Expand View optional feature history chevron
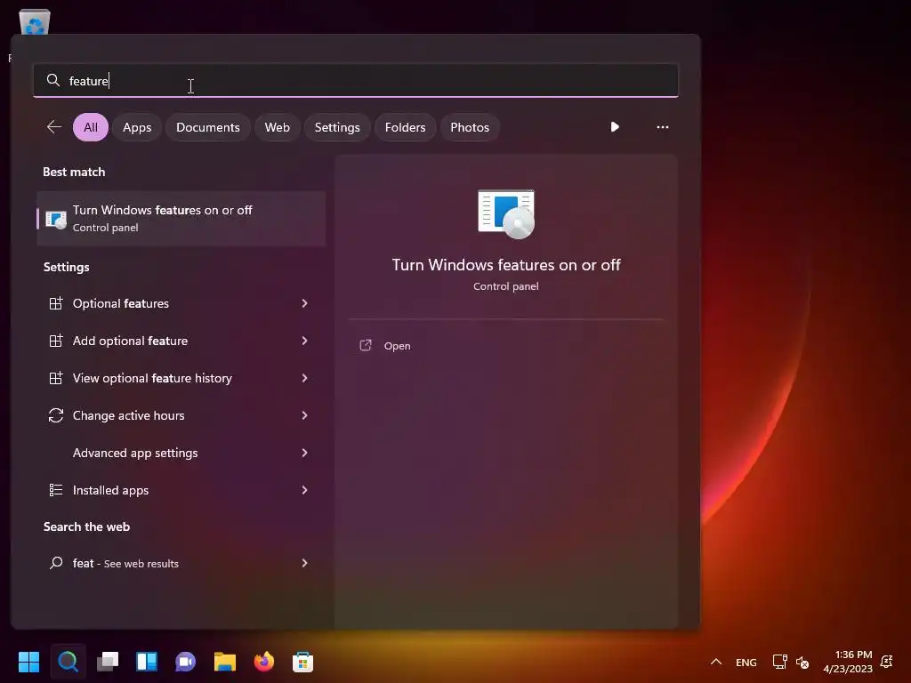Image resolution: width=911 pixels, height=683 pixels. [304, 378]
